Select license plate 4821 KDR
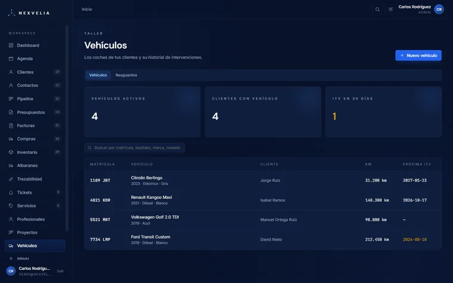This screenshot has width=453, height=283. [100, 200]
